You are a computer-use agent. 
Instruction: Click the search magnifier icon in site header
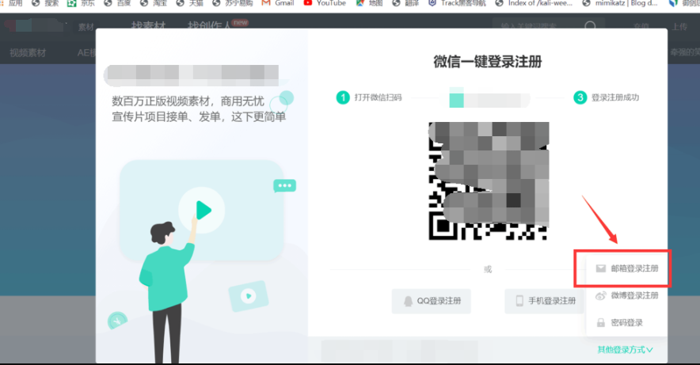590,26
